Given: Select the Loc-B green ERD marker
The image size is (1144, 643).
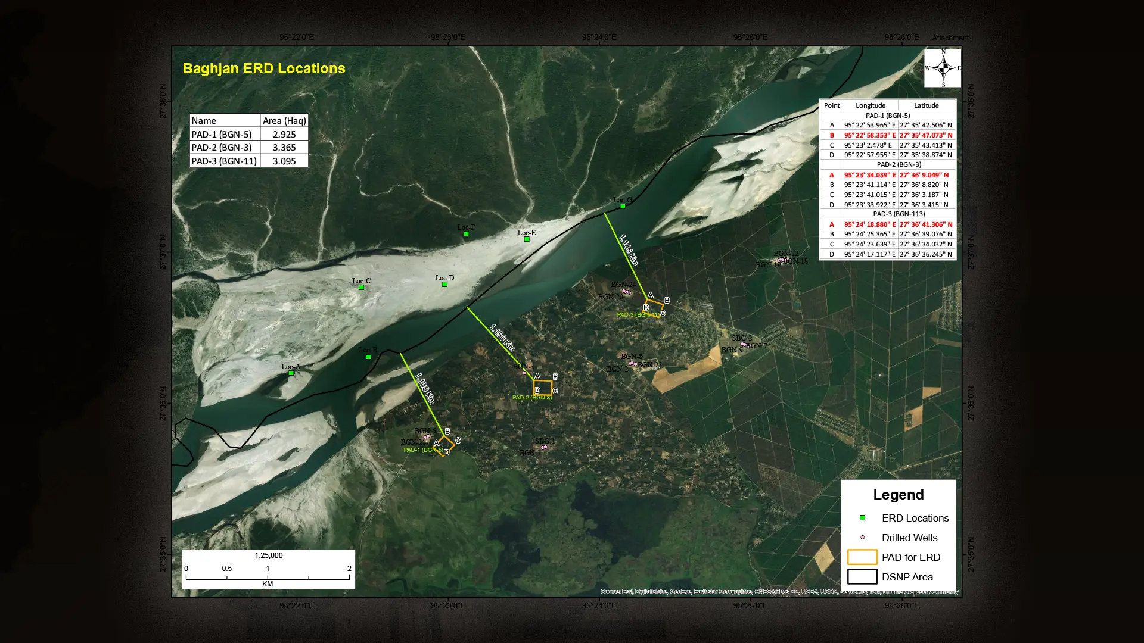Looking at the screenshot, I should [x=368, y=357].
